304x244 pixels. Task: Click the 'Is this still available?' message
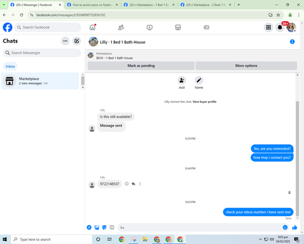coord(116,117)
